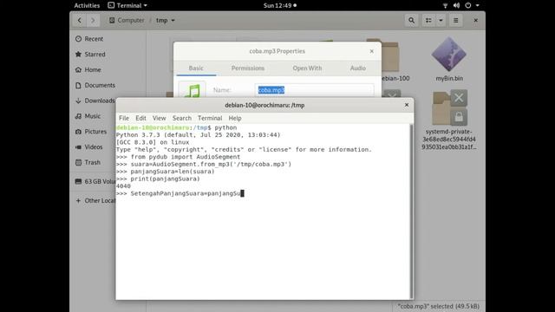Open the Activities overview
The image size is (555, 312).
click(87, 5)
